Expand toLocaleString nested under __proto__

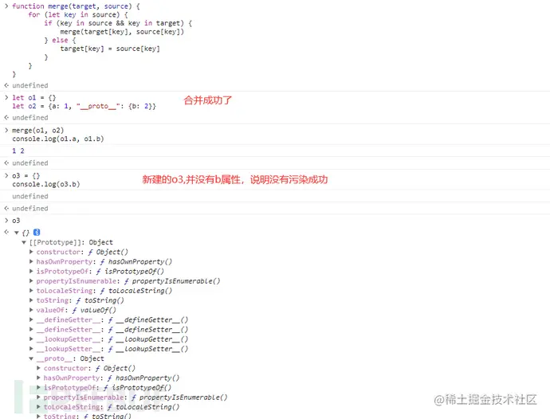pyautogui.click(x=38, y=407)
